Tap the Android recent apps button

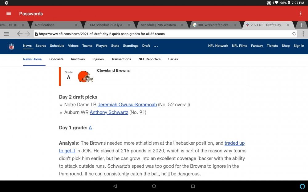point(193,186)
